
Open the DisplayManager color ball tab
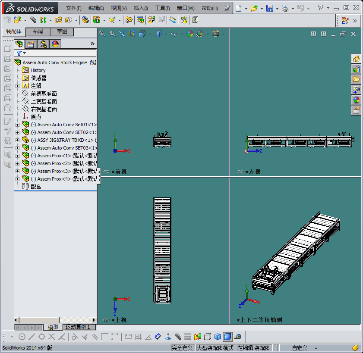coord(55,44)
